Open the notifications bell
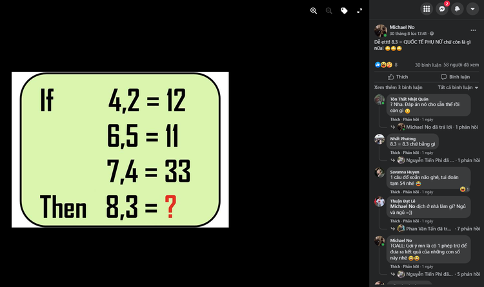Screen dimensions: 484x287 [458, 9]
